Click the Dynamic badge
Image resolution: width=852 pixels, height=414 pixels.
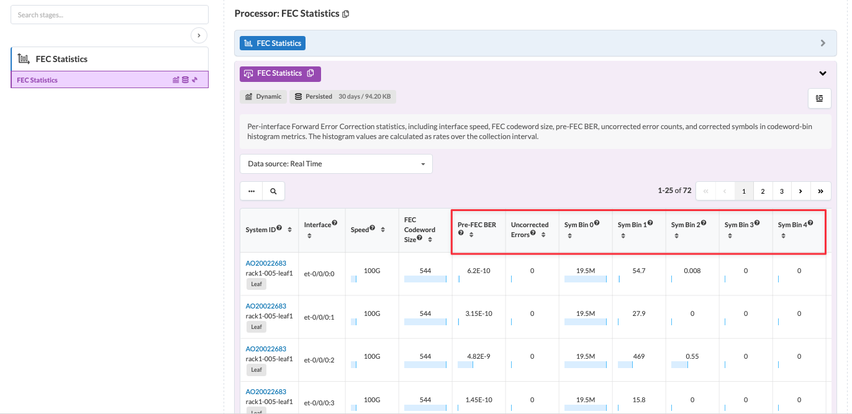263,97
